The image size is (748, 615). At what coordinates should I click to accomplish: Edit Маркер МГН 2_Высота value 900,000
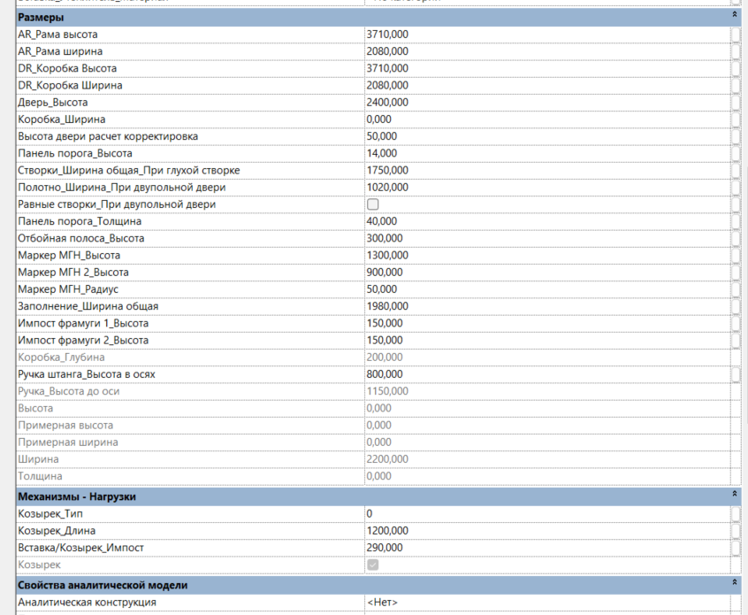point(547,273)
